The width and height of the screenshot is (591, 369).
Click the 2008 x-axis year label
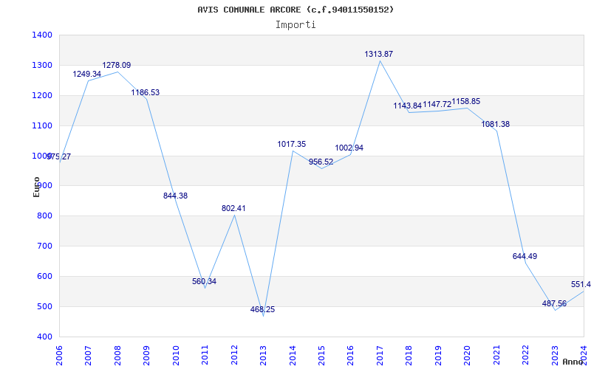tap(117, 356)
